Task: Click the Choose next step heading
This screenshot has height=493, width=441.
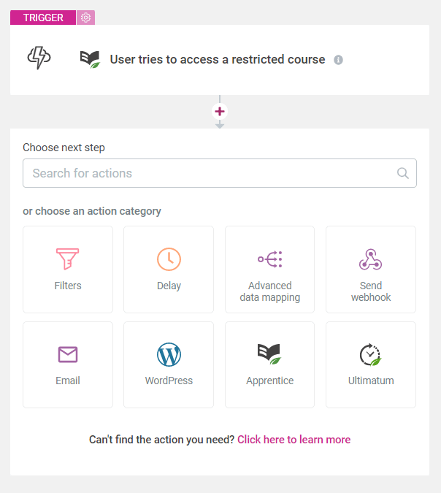Action: point(64,148)
